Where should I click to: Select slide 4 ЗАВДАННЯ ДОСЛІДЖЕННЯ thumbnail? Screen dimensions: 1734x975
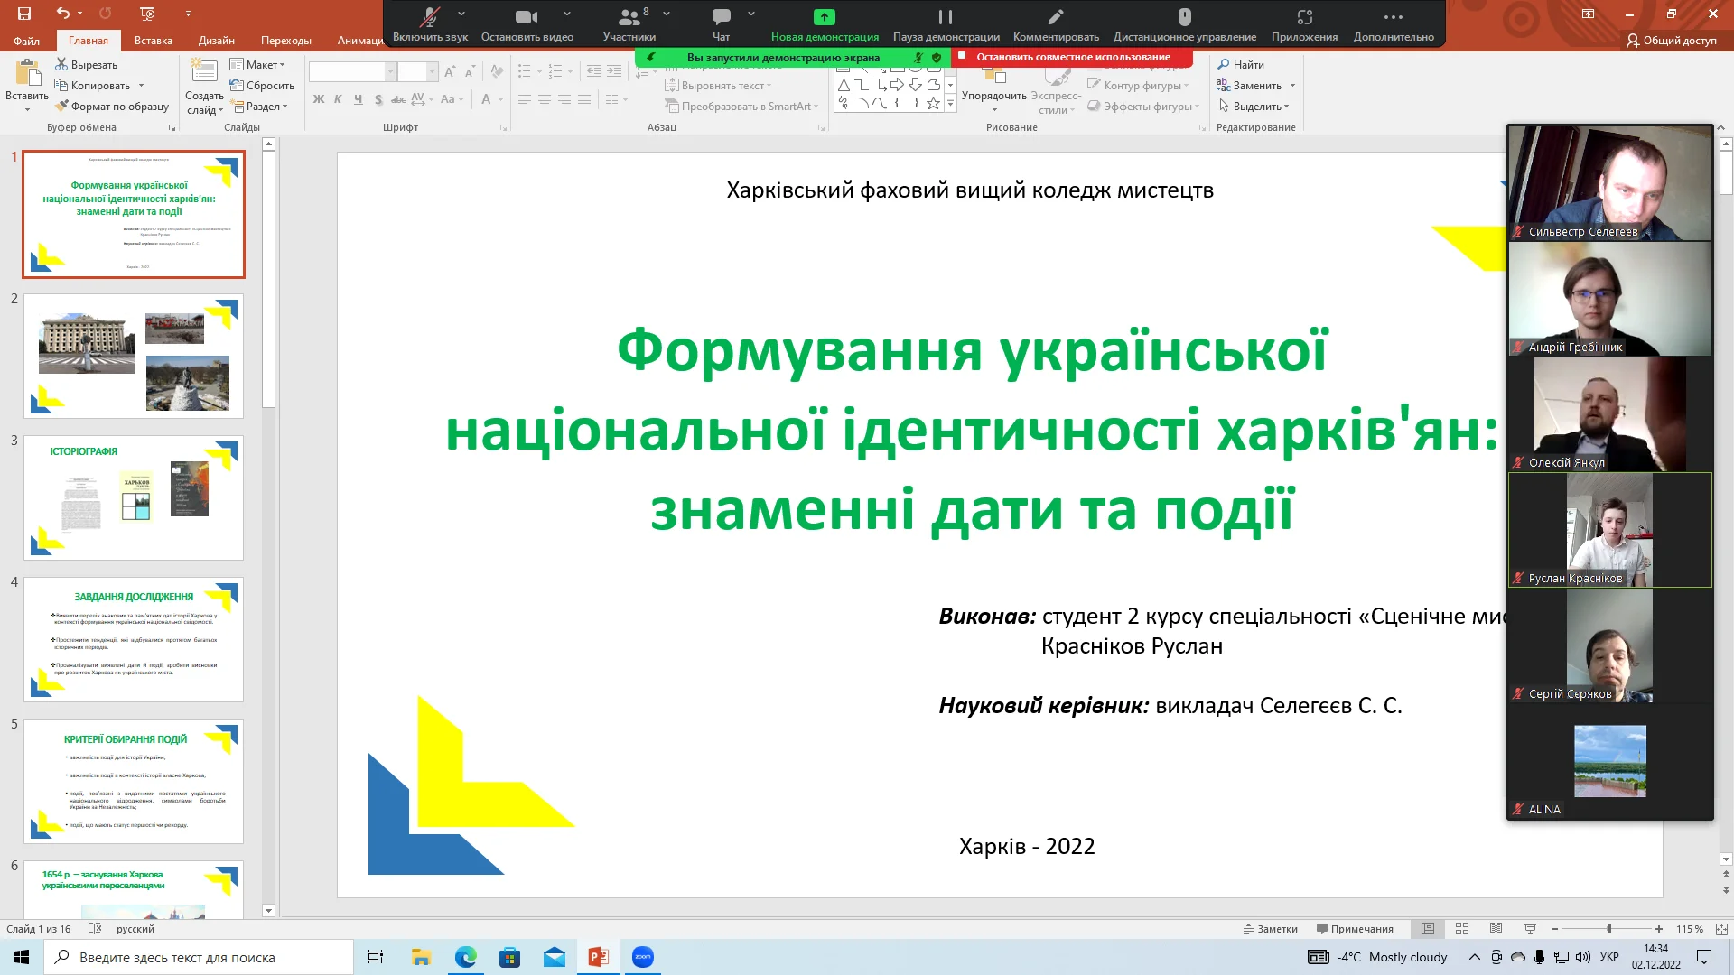pos(134,639)
